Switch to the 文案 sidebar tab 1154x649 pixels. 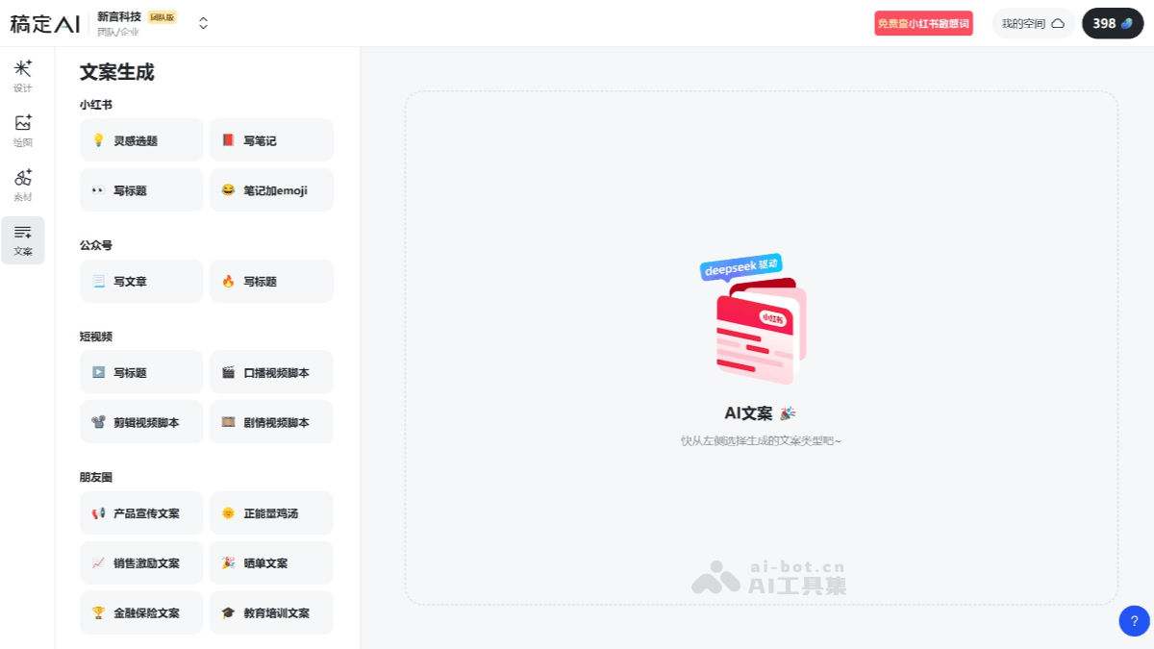(23, 240)
